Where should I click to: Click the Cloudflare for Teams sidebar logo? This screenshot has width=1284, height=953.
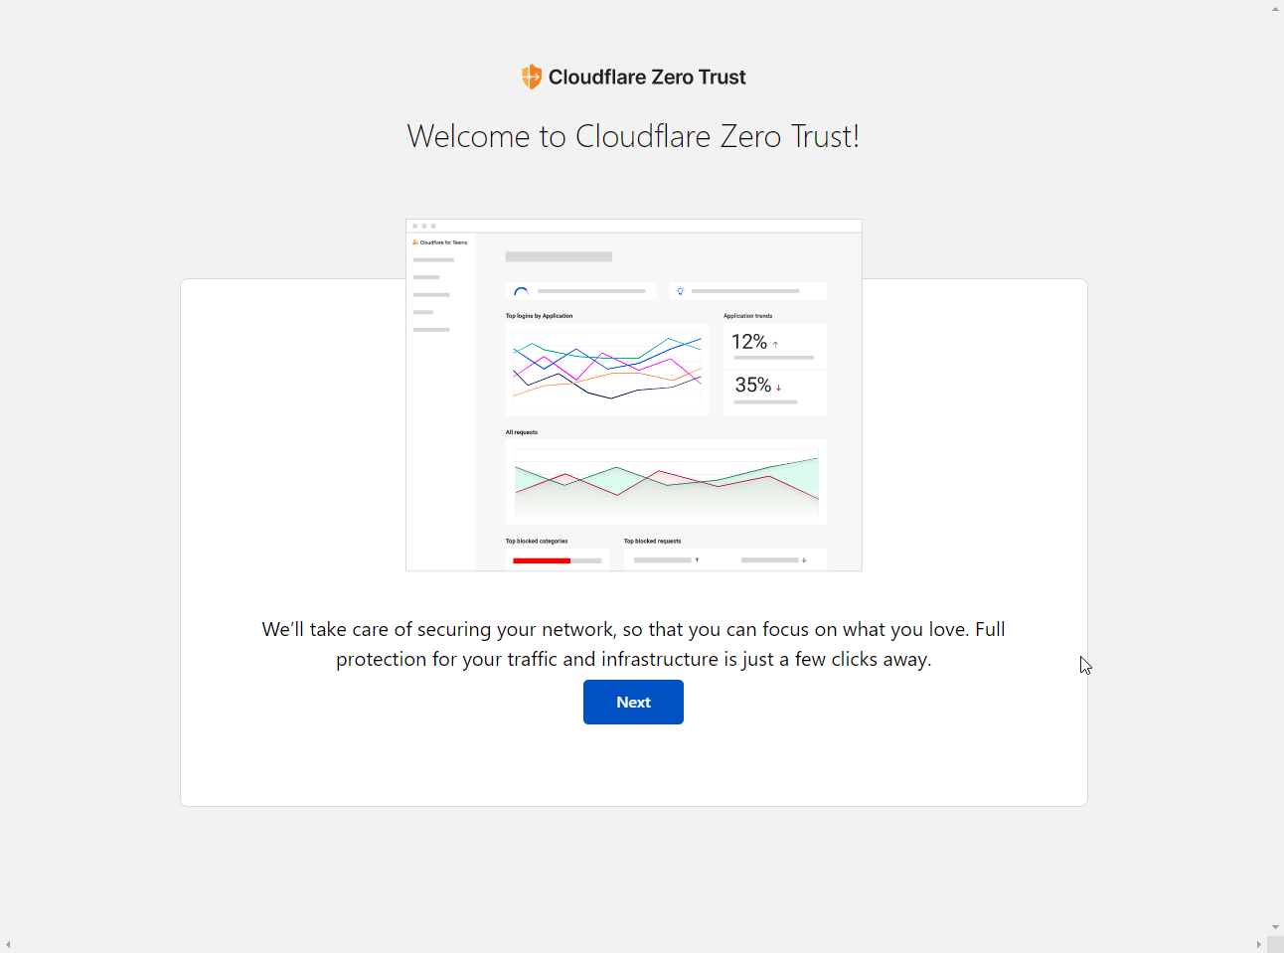click(439, 242)
